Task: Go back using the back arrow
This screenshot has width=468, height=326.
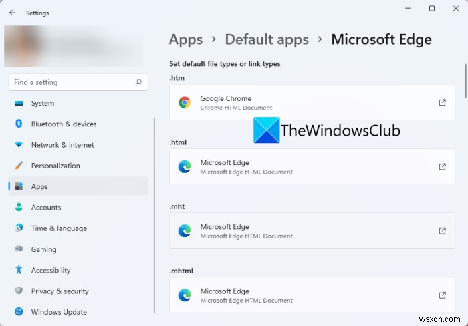Action: pyautogui.click(x=12, y=13)
